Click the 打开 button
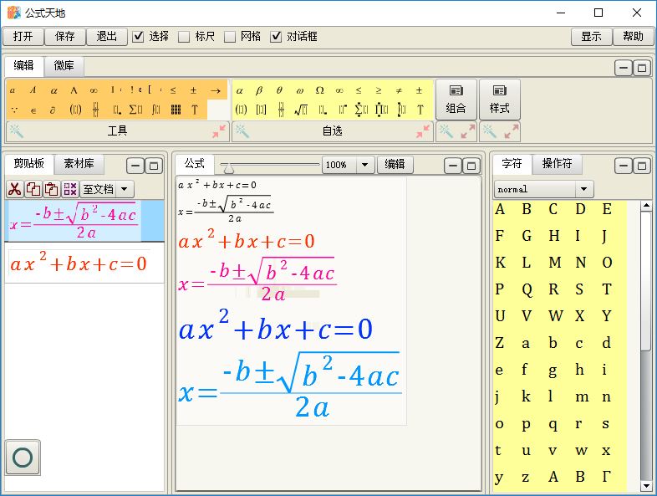The image size is (657, 496). (23, 37)
